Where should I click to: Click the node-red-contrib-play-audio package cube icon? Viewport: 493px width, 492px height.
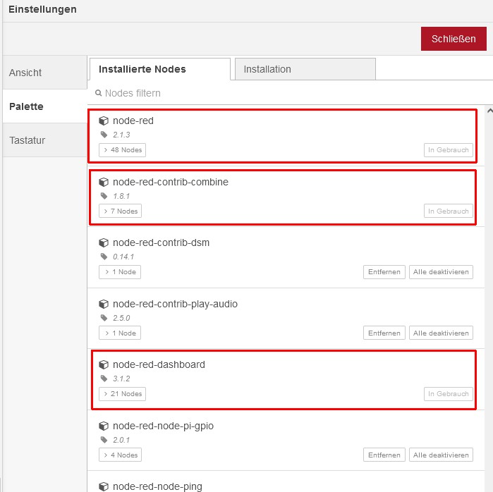pyautogui.click(x=104, y=304)
